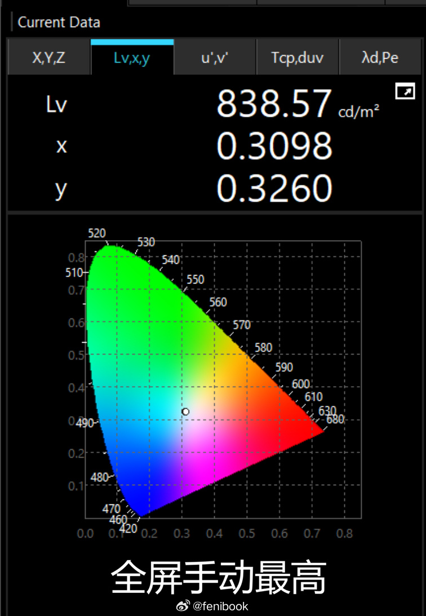Click the 480 wavelength label on diagram
The image size is (426, 616).
click(99, 477)
